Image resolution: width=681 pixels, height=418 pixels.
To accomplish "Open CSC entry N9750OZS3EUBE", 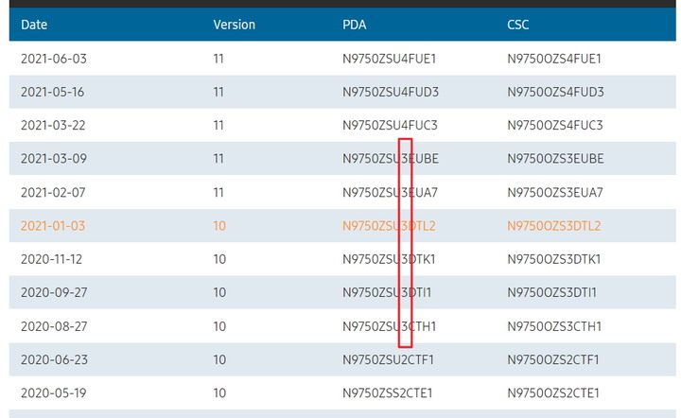I will (x=555, y=159).
